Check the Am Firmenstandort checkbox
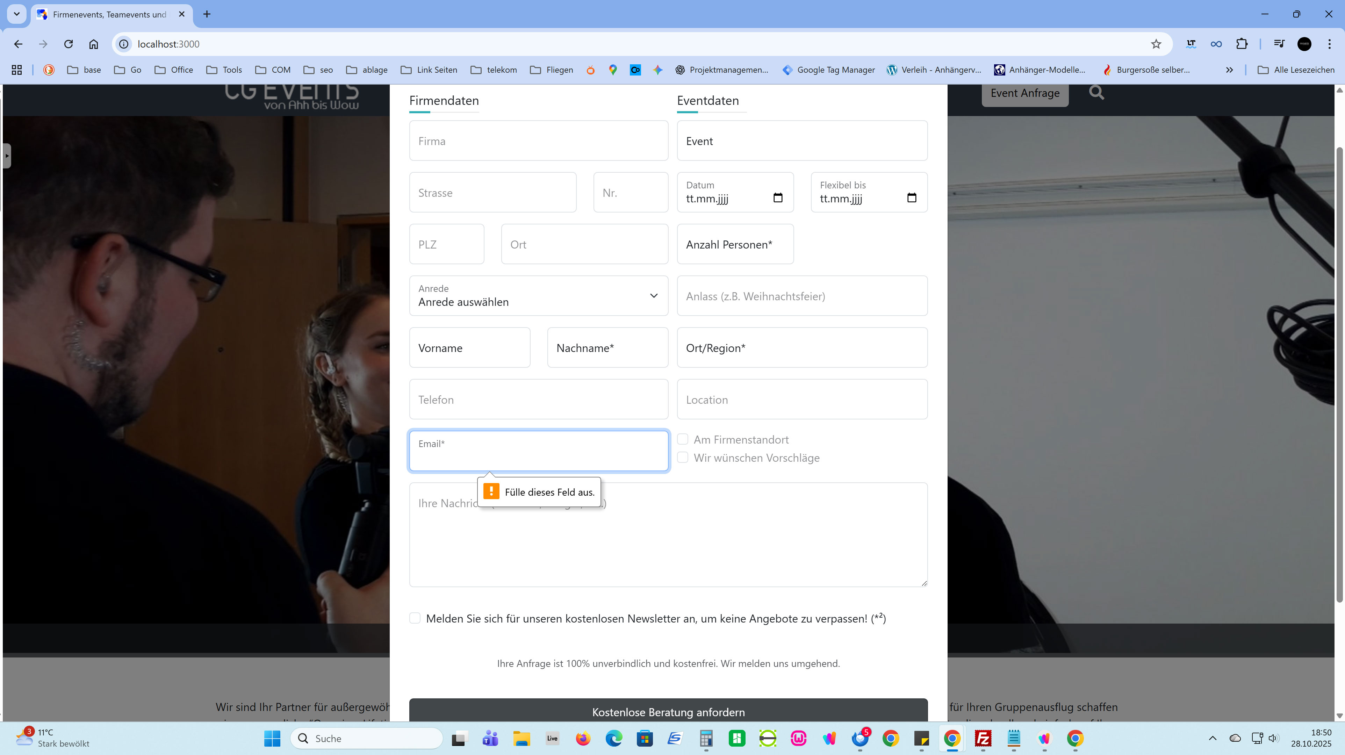This screenshot has height=755, width=1345. 682,439
